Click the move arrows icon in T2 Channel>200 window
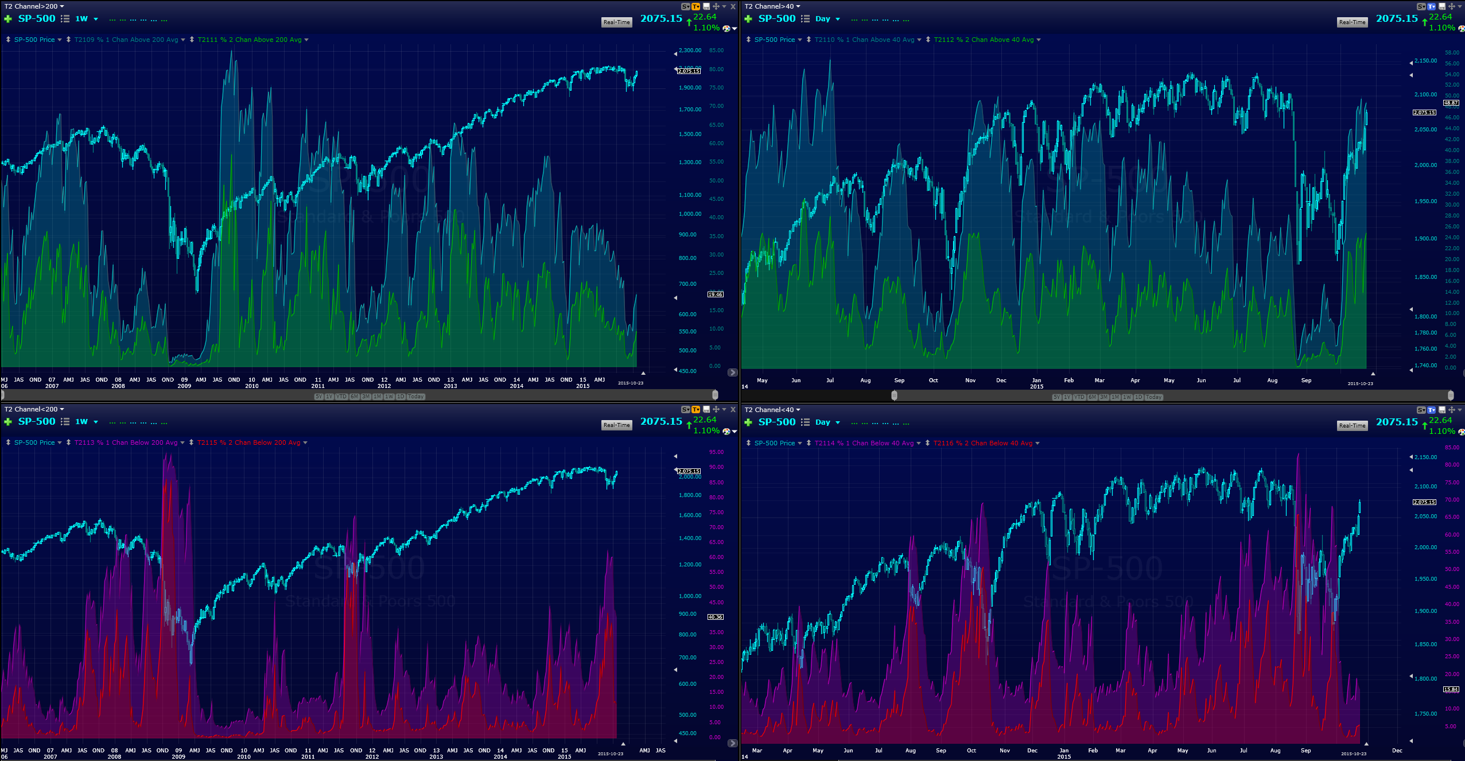Screen dimensions: 1465x761 [716, 7]
